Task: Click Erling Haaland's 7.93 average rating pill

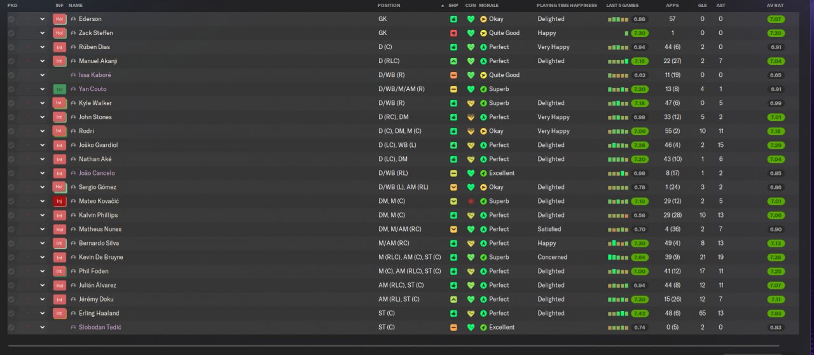Action: 776,313
